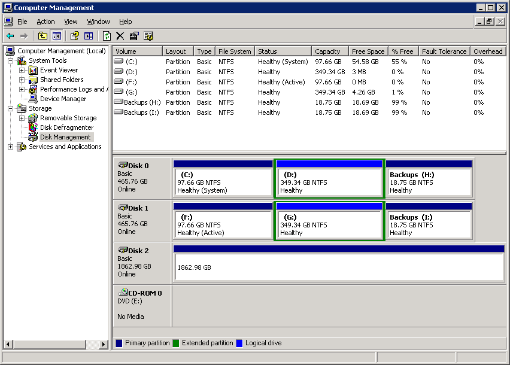Sort volumes by the Free Space column header
510x365 pixels.
click(368, 51)
